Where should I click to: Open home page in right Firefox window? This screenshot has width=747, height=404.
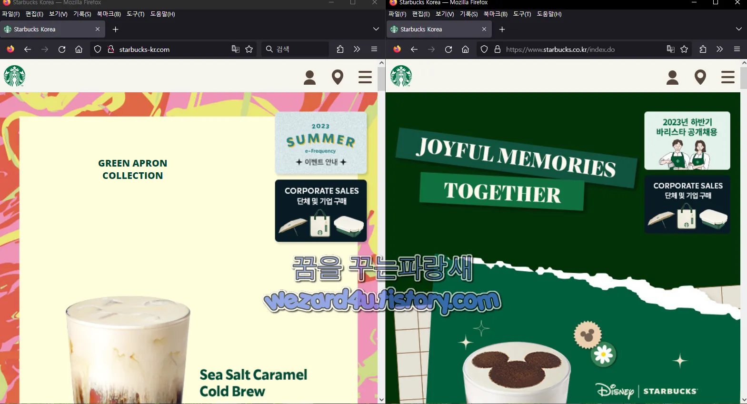[466, 49]
